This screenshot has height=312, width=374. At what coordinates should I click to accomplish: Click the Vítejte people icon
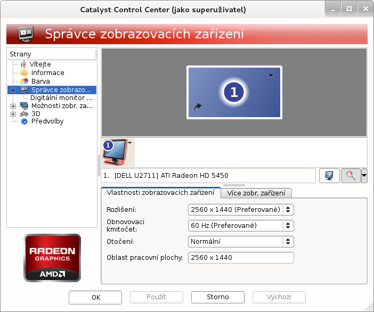(23, 64)
